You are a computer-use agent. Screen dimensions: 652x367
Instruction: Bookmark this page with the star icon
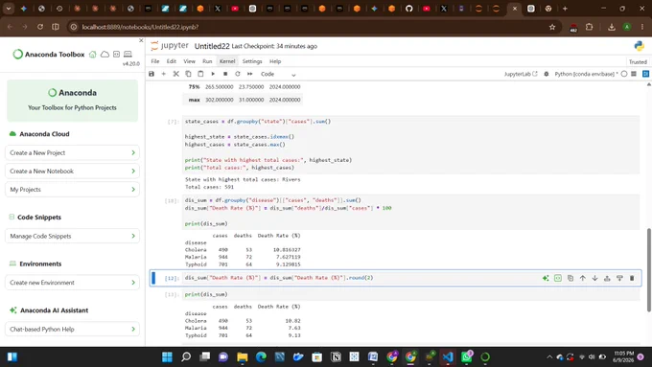tap(552, 27)
